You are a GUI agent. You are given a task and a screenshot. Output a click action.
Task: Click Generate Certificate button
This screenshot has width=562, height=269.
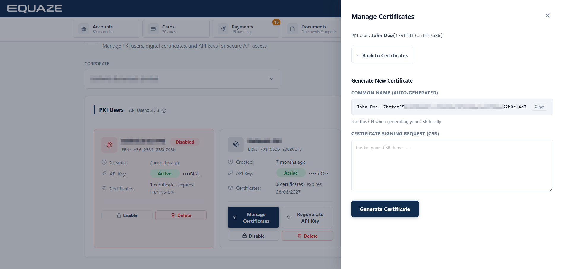pos(385,209)
